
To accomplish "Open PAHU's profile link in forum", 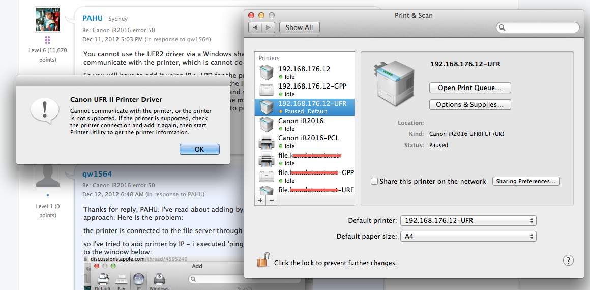I will tap(92, 18).
